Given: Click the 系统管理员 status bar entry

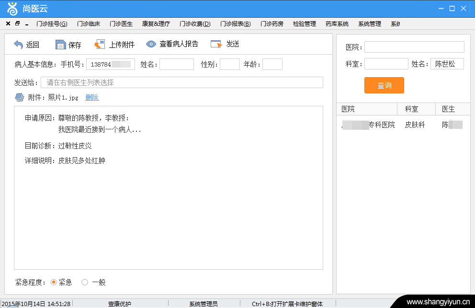Looking at the screenshot, I should point(204,304).
